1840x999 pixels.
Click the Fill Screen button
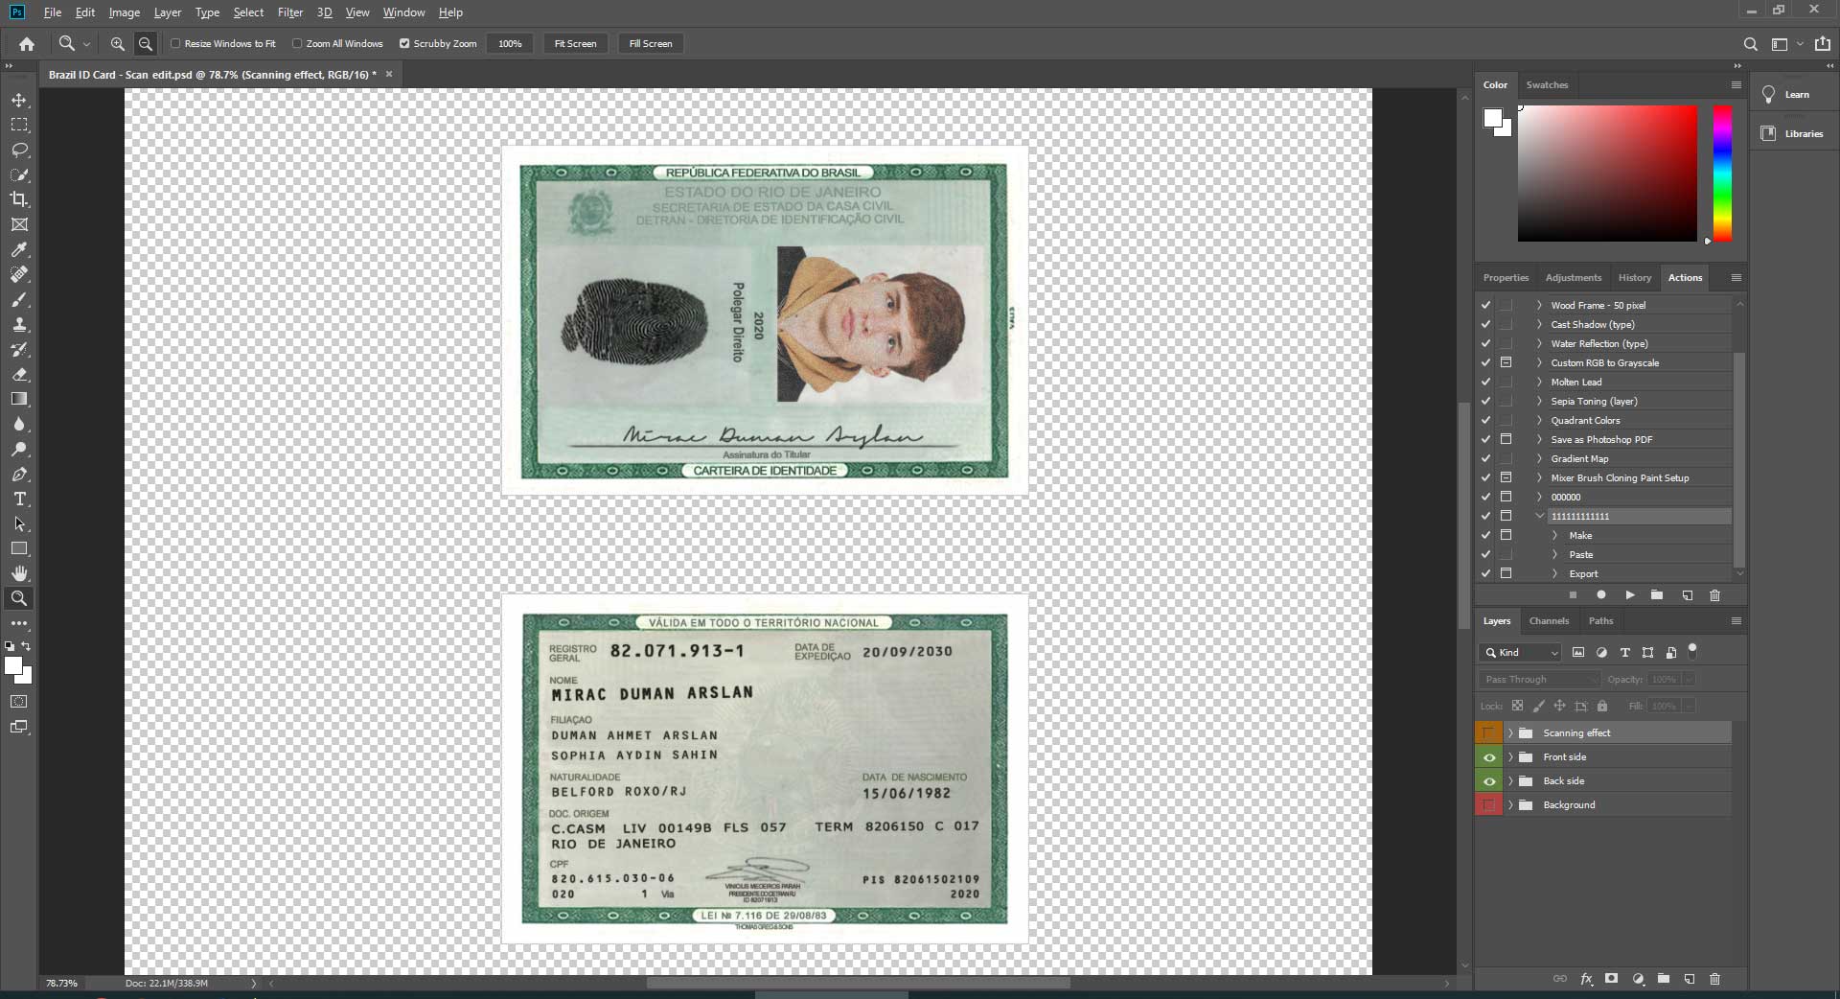[650, 43]
